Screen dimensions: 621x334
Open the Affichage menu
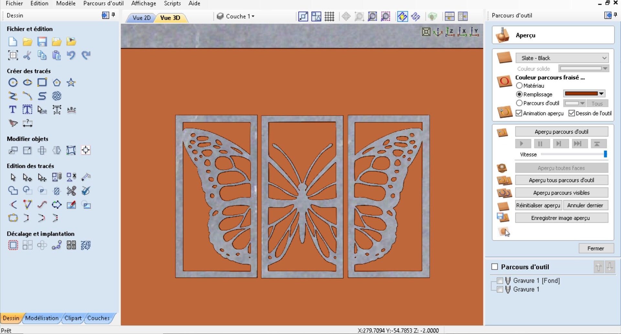pyautogui.click(x=143, y=4)
